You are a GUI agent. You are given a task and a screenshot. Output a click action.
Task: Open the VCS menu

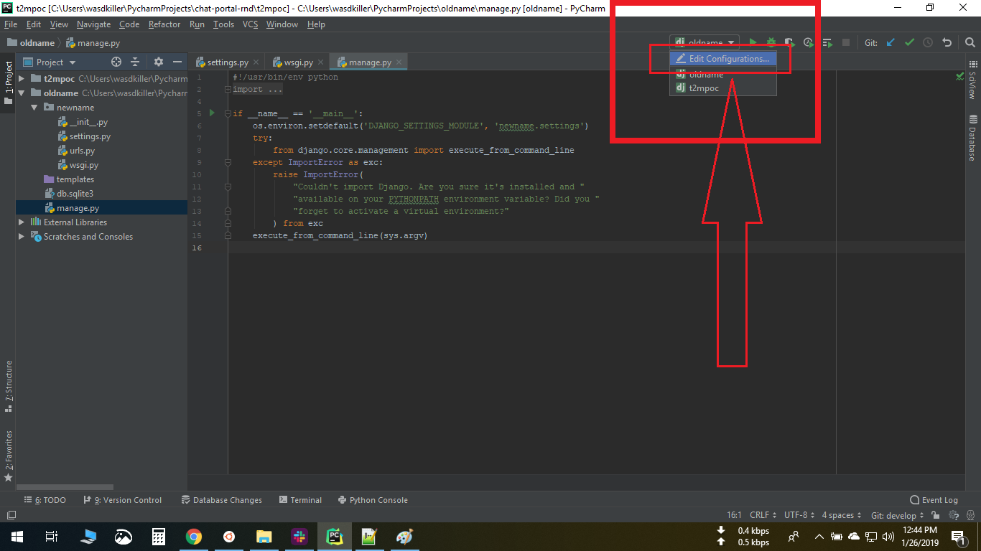click(x=250, y=24)
